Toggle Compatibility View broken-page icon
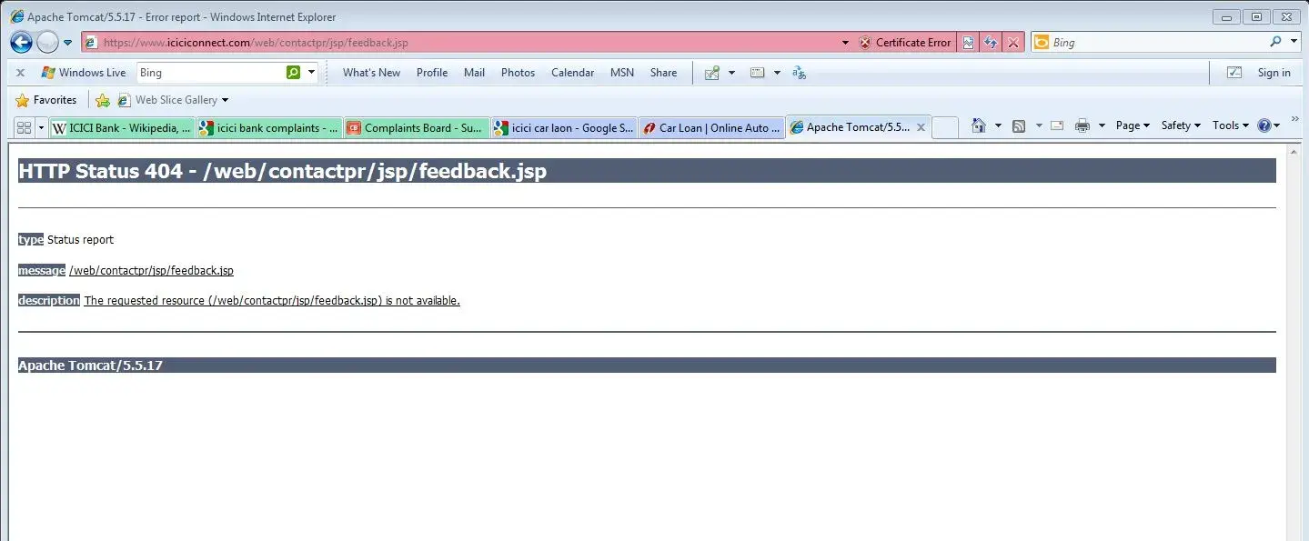Viewport: 1309px width, 541px height. pos(968,43)
